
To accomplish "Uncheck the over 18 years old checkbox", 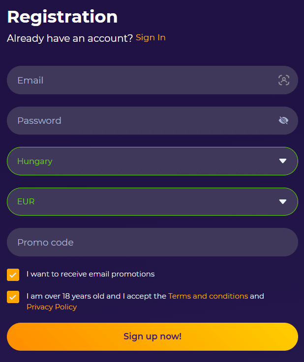I will [13, 297].
